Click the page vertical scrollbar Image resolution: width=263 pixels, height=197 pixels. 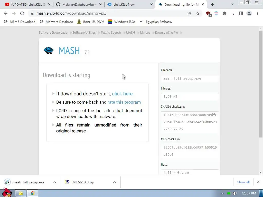[261, 84]
